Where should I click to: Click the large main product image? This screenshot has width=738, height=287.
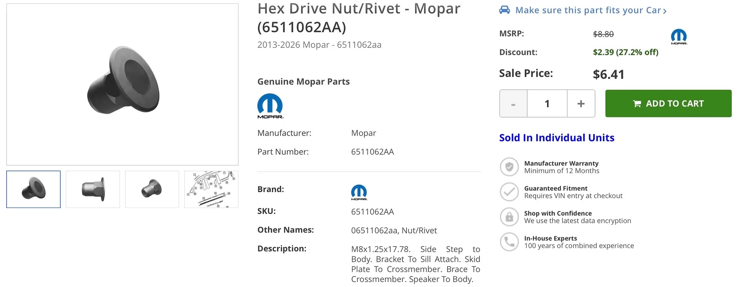point(122,85)
